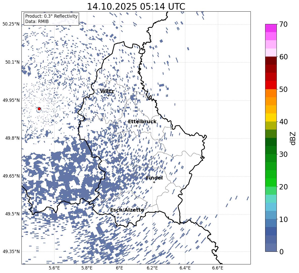Click the Ettelbruck city label
The width and height of the screenshot is (299, 273).
point(142,122)
